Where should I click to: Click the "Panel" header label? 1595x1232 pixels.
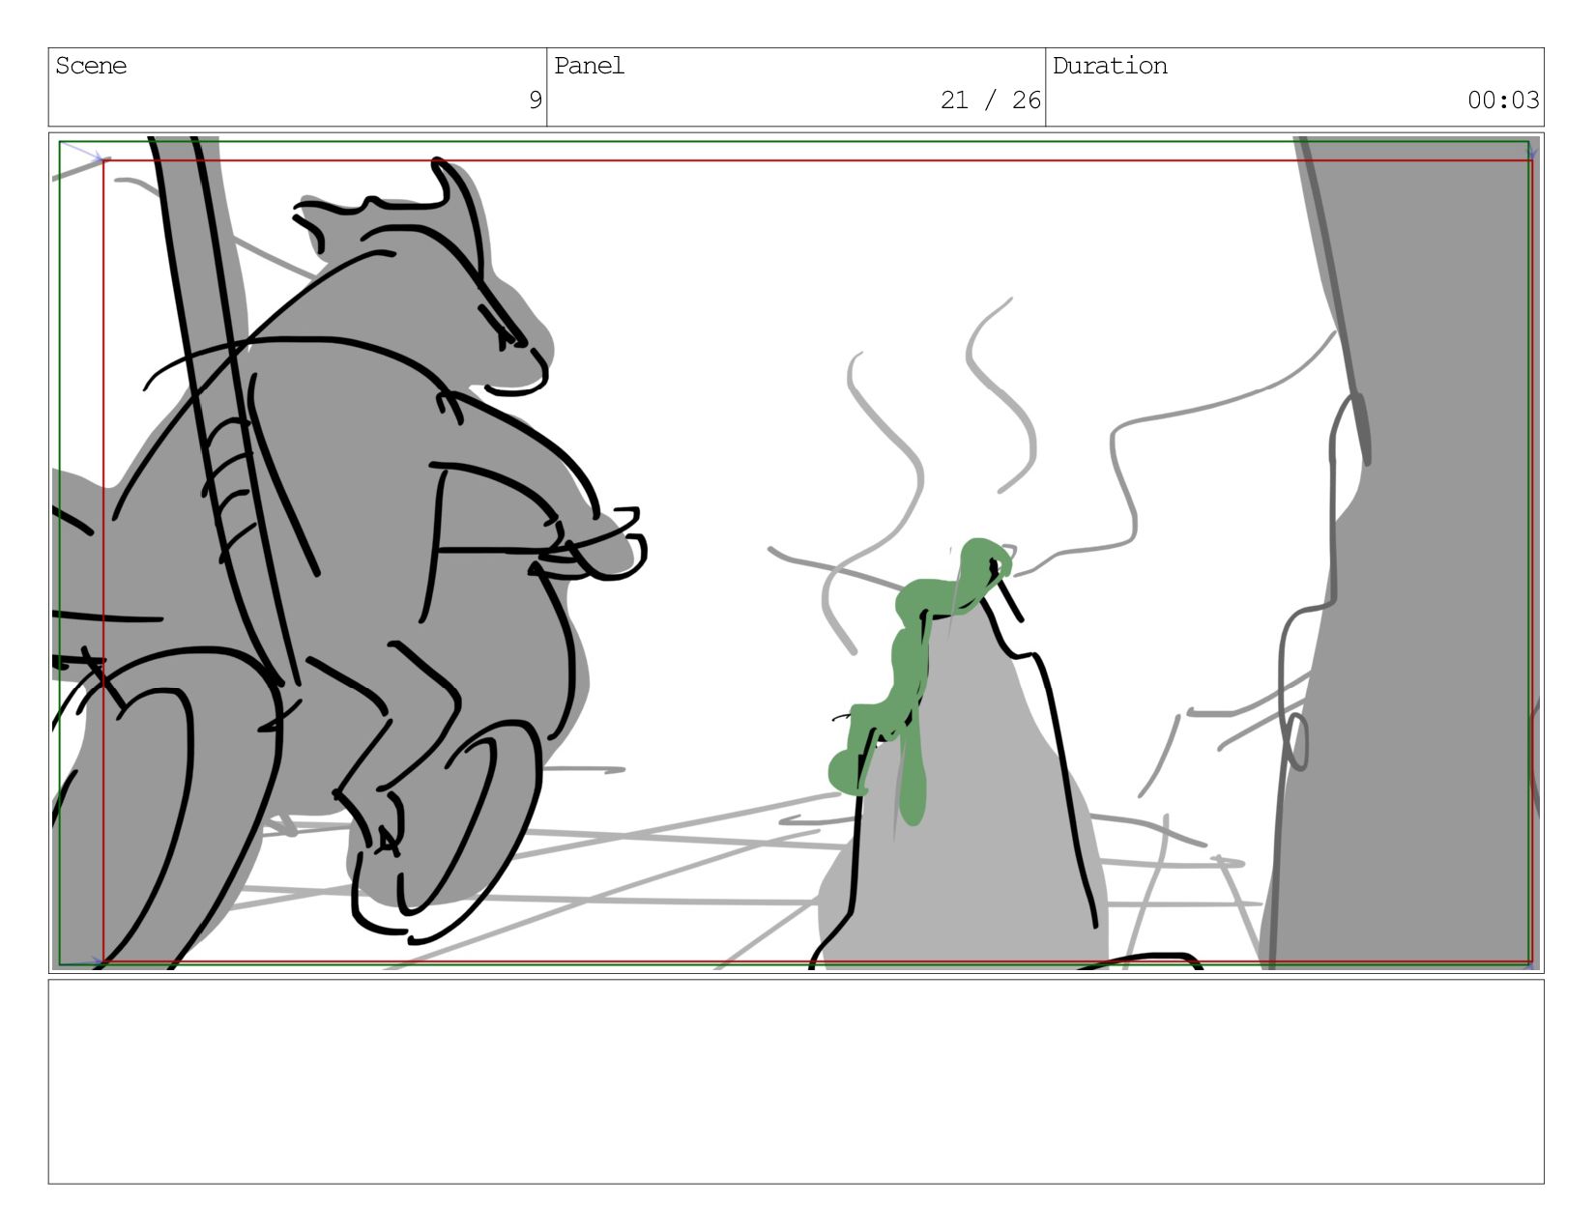point(590,66)
